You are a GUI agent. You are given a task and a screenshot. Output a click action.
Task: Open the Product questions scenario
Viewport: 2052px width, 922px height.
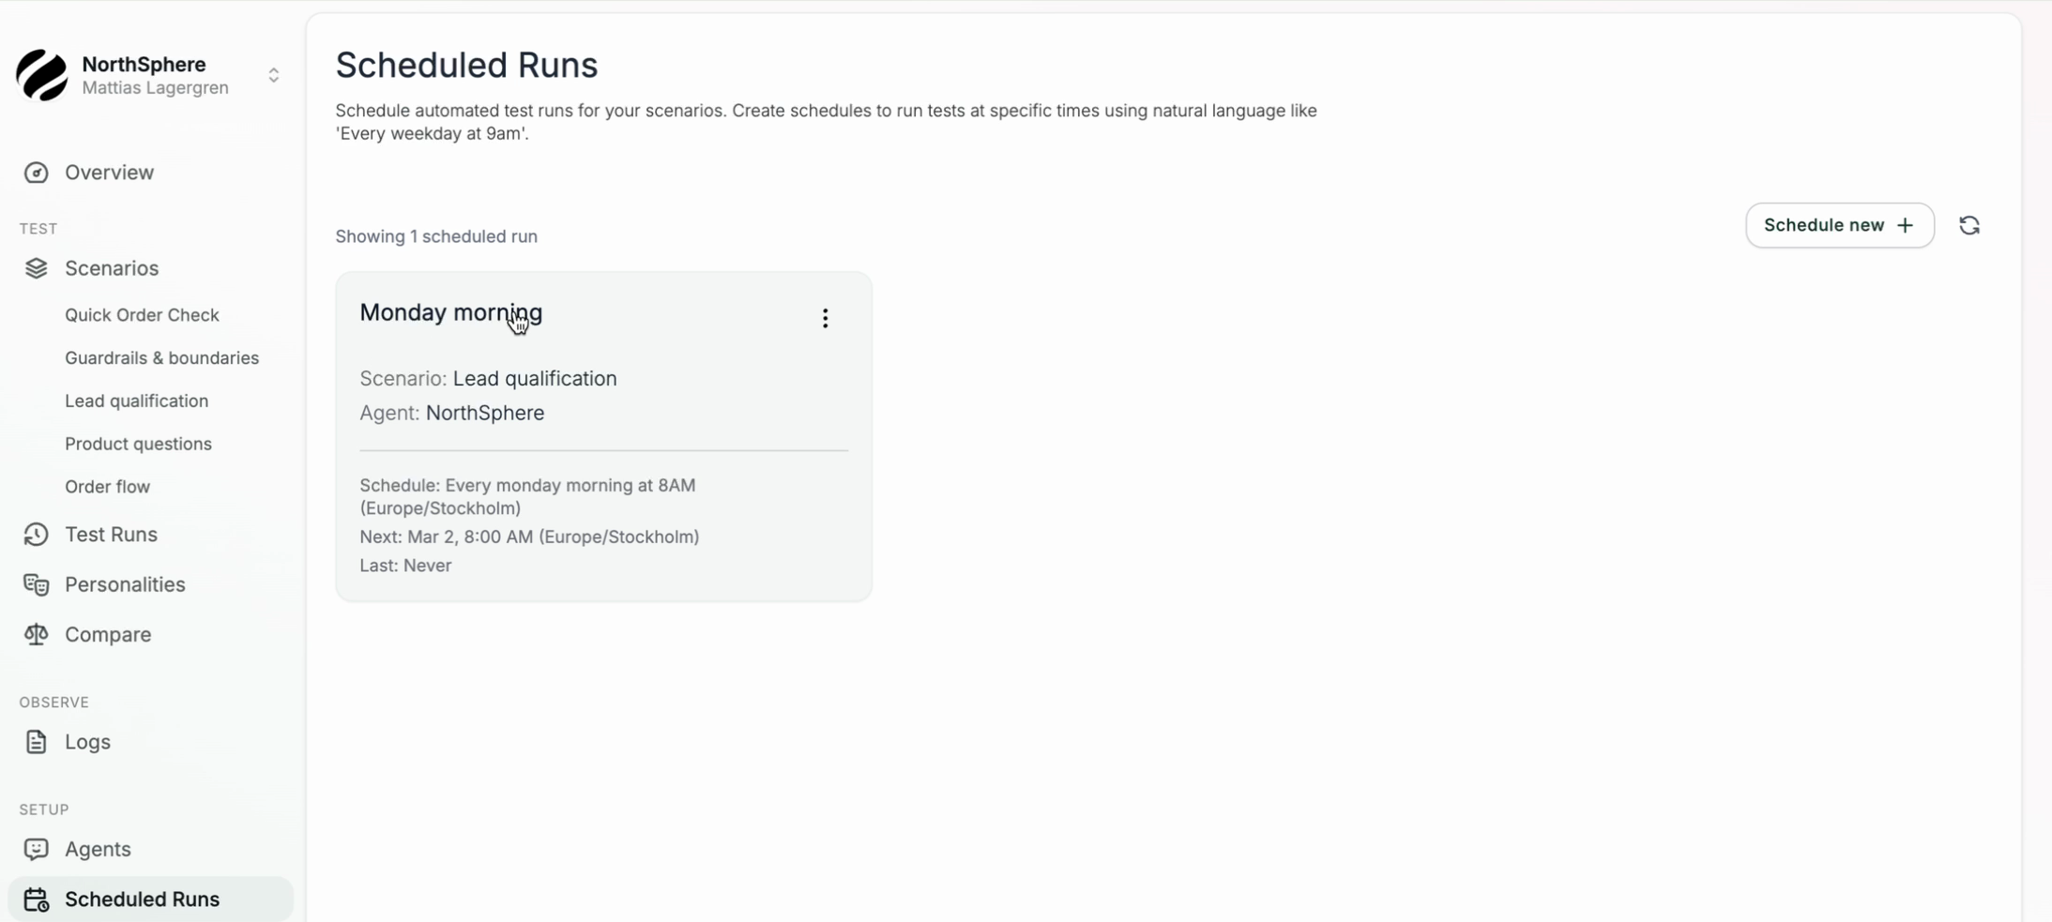138,444
